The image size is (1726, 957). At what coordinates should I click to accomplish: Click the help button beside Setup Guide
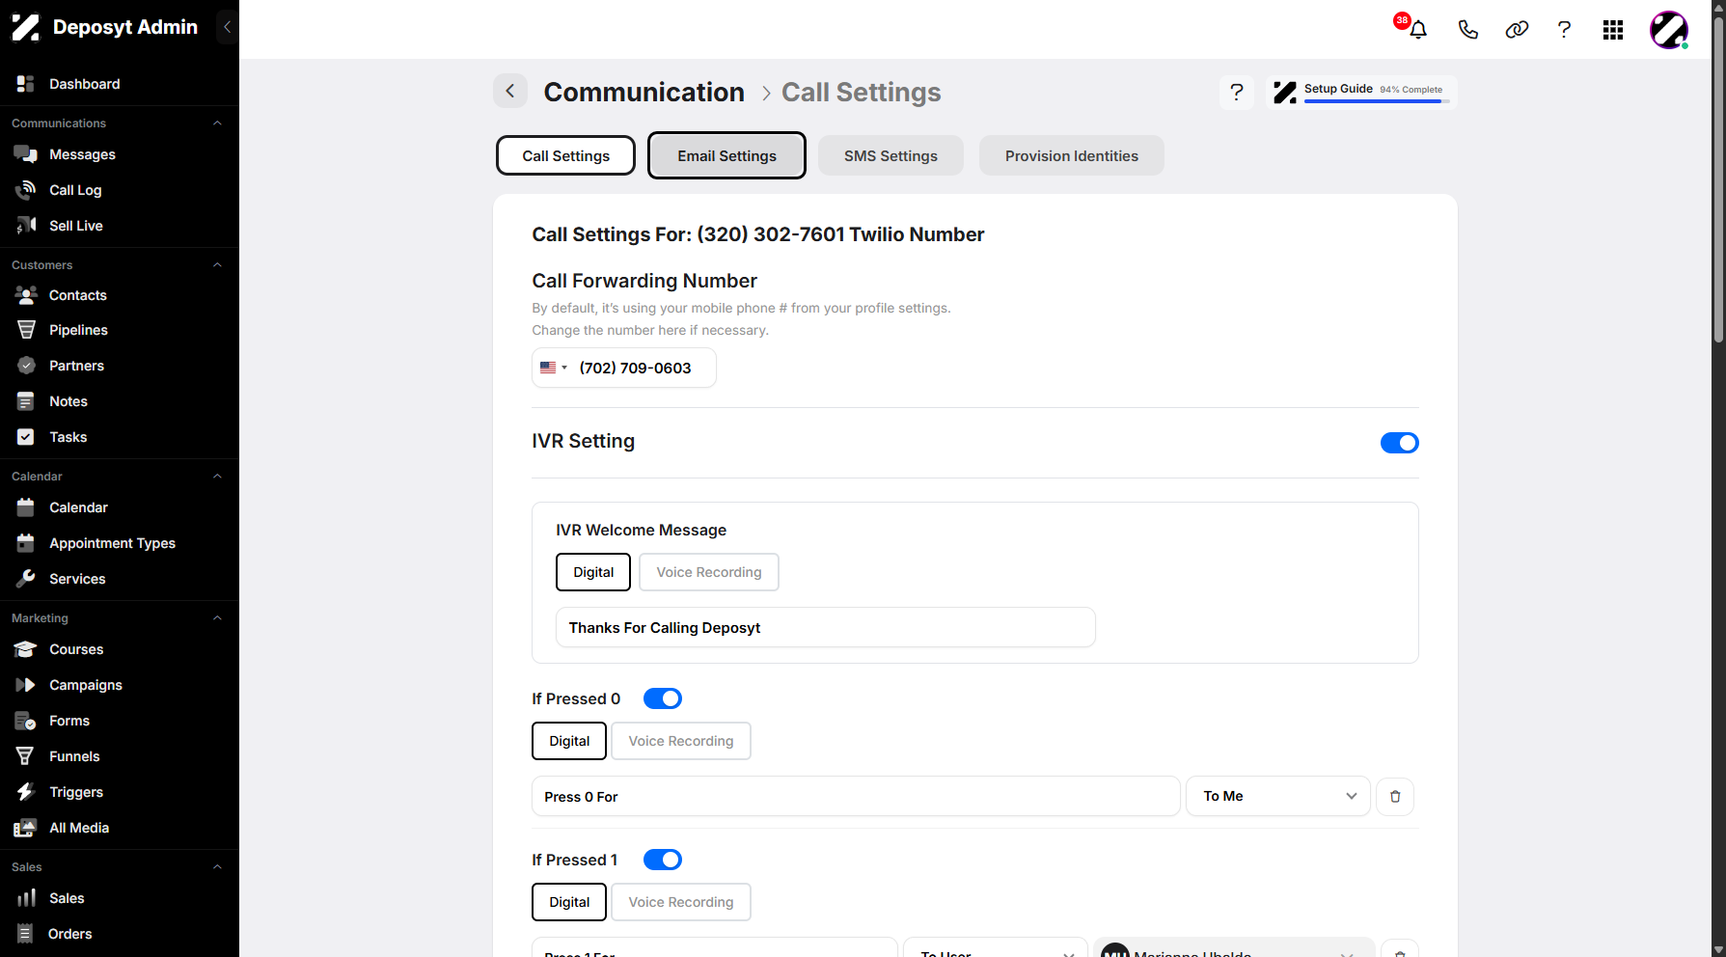[x=1237, y=93]
